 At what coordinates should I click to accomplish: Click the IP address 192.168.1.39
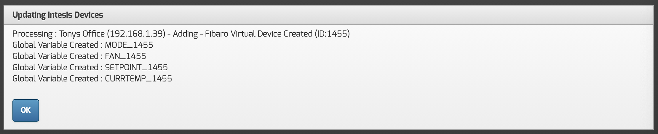[136, 34]
